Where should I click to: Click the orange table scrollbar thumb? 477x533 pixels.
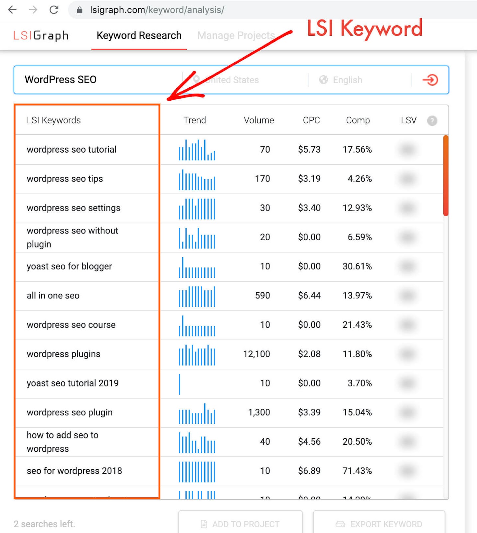click(x=446, y=176)
